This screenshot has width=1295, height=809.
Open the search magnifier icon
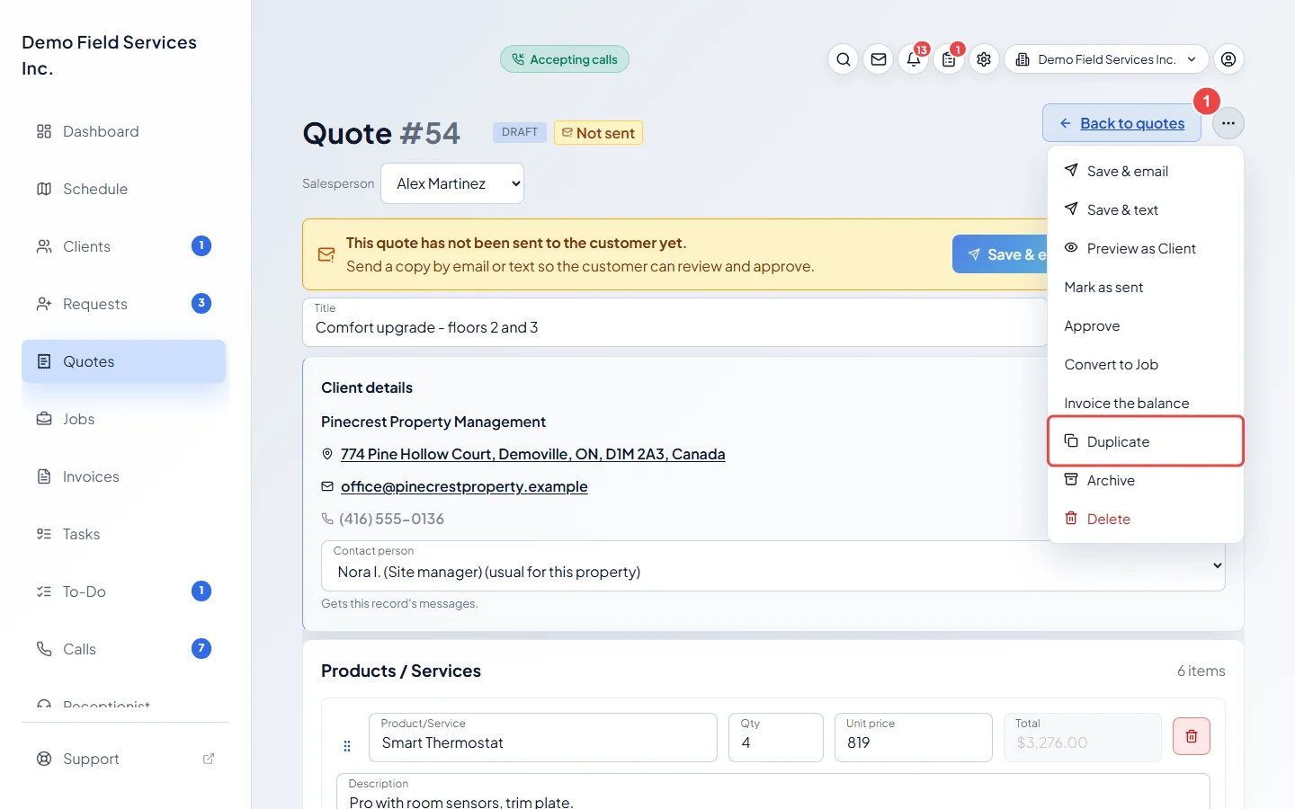[843, 59]
